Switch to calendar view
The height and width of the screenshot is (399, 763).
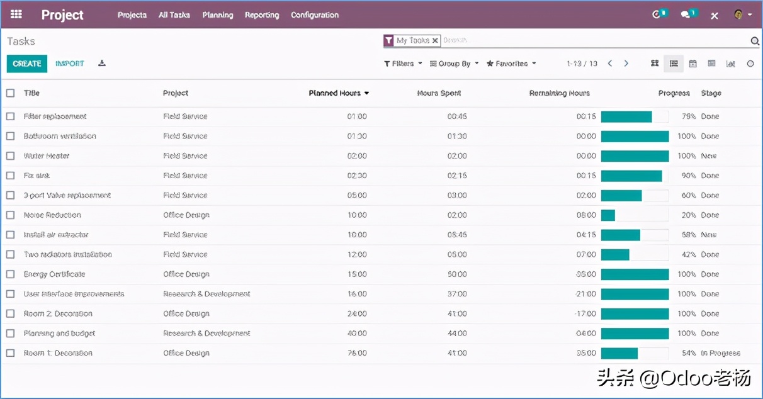point(692,64)
